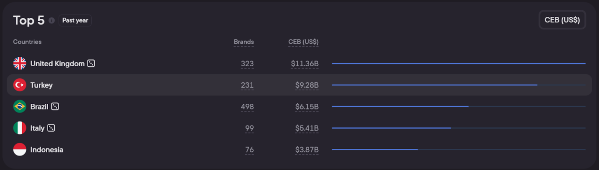Click the Indonesia flag icon

coord(20,149)
